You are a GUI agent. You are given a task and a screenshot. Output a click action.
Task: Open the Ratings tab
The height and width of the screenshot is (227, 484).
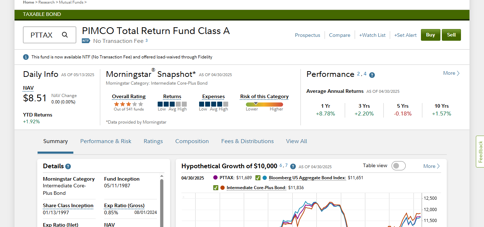click(153, 141)
